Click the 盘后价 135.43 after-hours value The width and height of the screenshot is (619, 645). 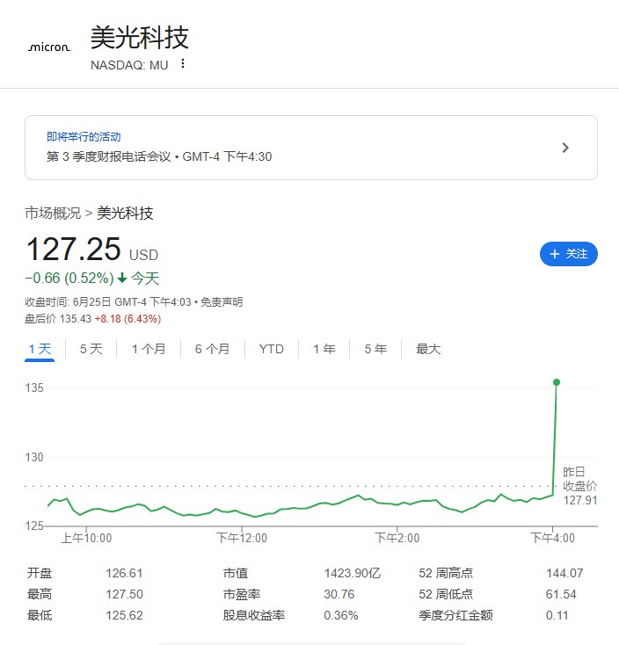tap(58, 319)
